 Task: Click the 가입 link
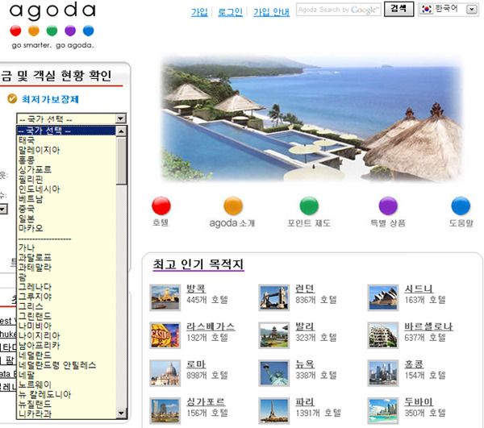pos(199,12)
